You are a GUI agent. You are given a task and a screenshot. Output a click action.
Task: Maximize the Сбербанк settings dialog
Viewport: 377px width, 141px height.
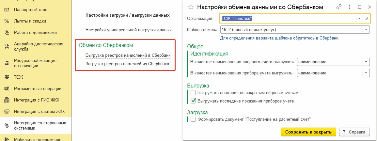[x=360, y=7]
